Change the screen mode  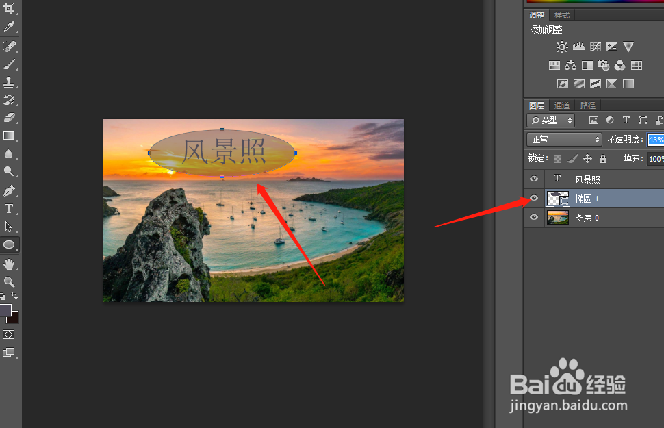[x=8, y=353]
